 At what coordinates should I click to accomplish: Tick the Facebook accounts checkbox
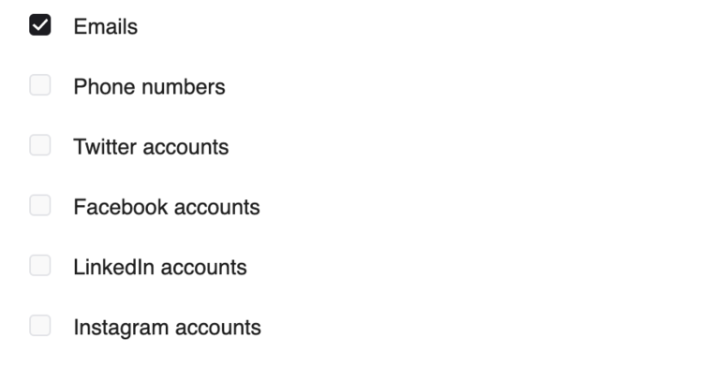coord(40,205)
